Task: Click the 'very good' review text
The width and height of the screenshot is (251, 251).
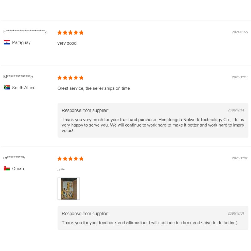Action: 67,43
